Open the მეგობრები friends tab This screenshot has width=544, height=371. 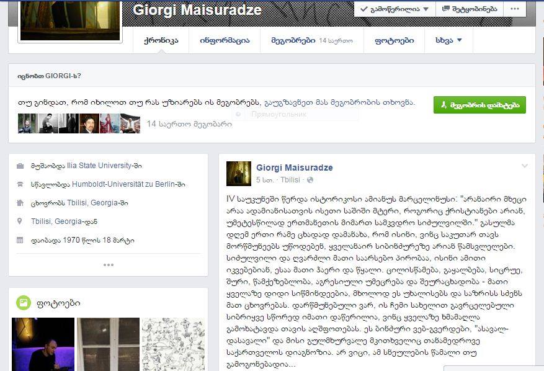tap(293, 40)
